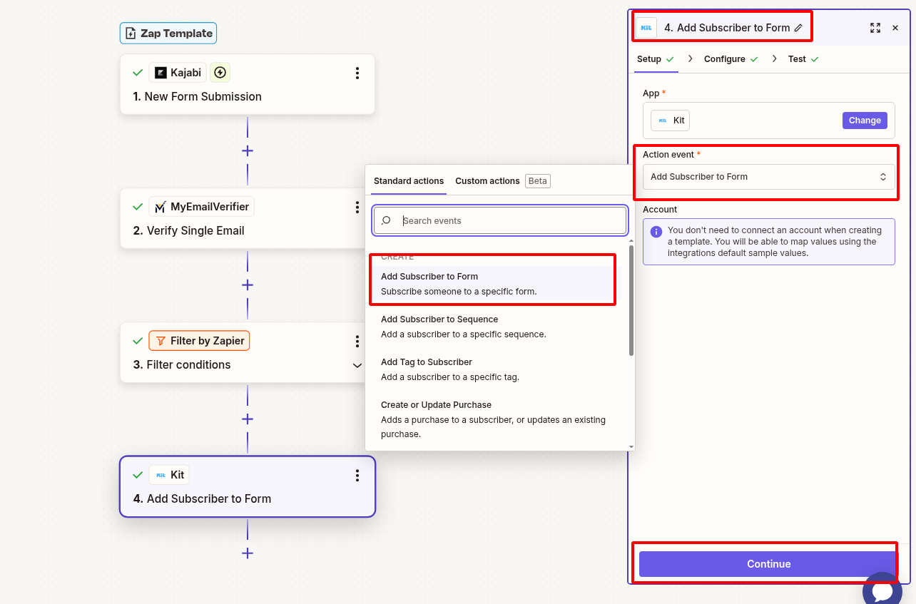Click plus icon below Kit step
916x604 pixels.
pyautogui.click(x=248, y=553)
